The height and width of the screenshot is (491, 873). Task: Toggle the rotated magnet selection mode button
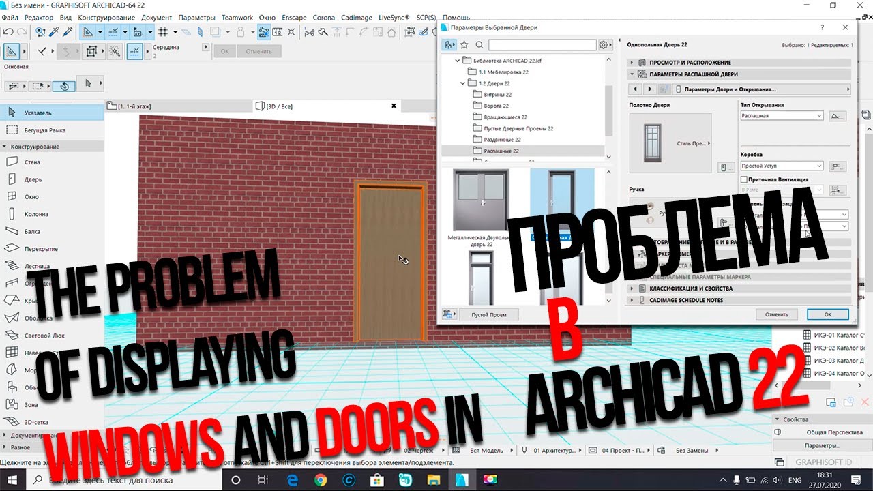point(65,85)
